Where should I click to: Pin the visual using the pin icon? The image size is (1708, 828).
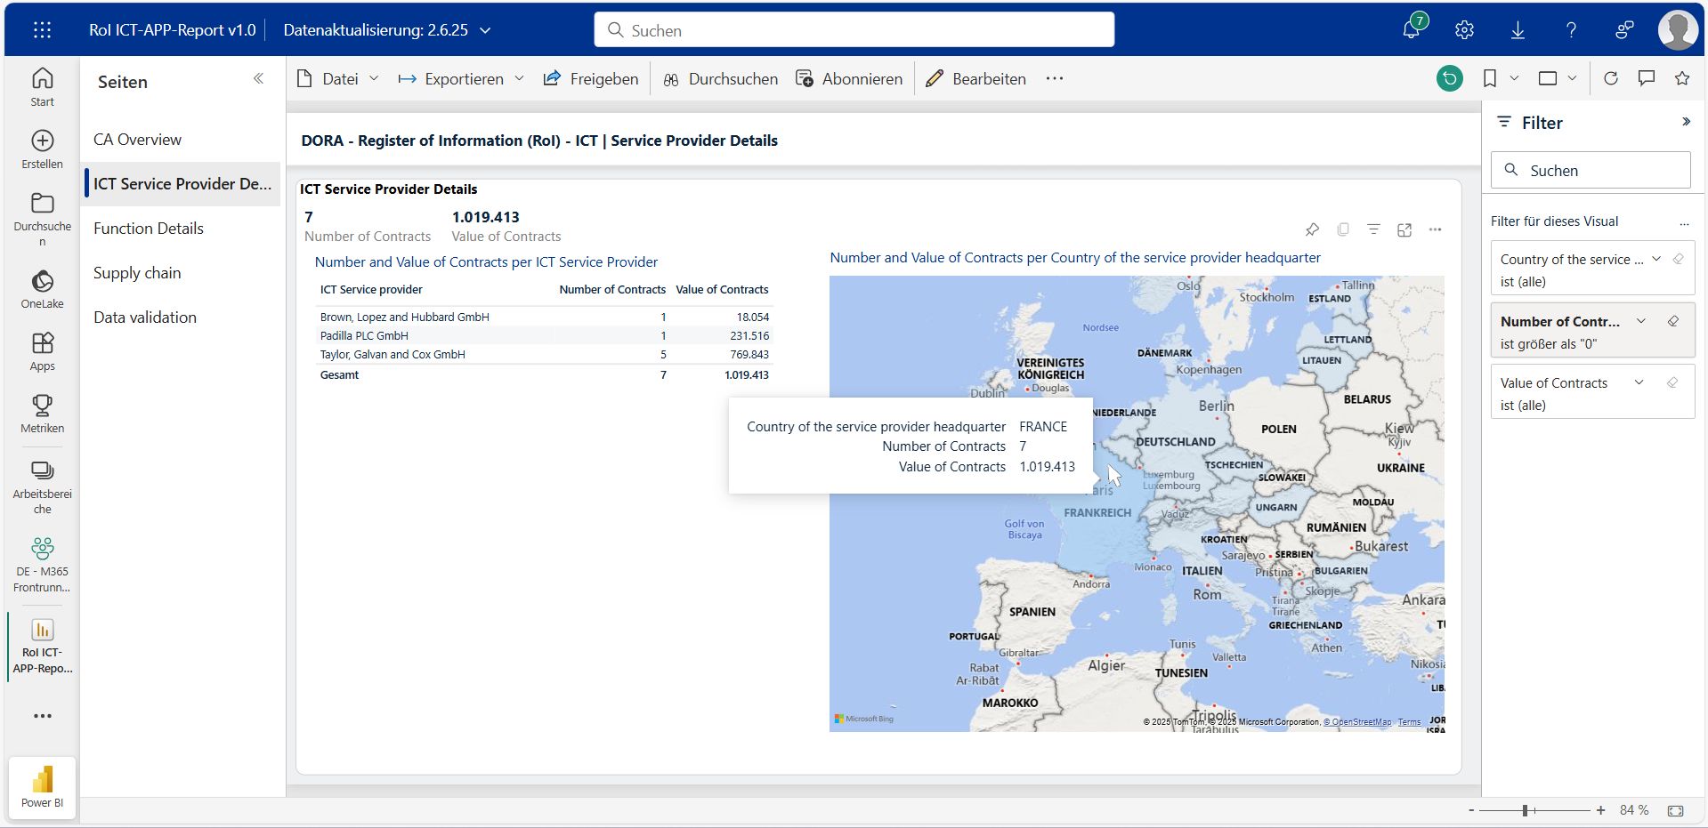point(1312,229)
